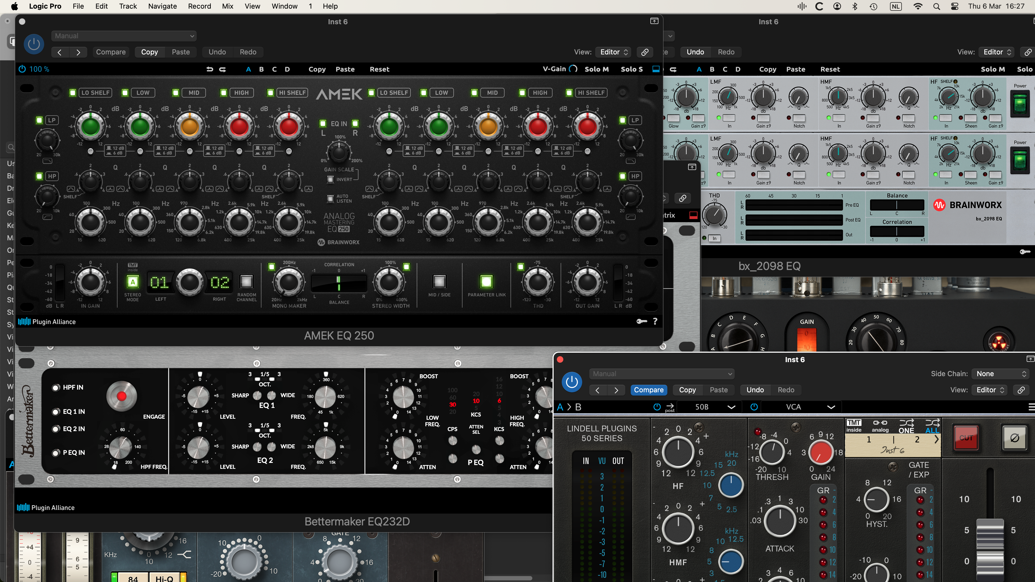The height and width of the screenshot is (582, 1035).
Task: Toggle the Lindell VCA module power icon
Action: coord(754,407)
